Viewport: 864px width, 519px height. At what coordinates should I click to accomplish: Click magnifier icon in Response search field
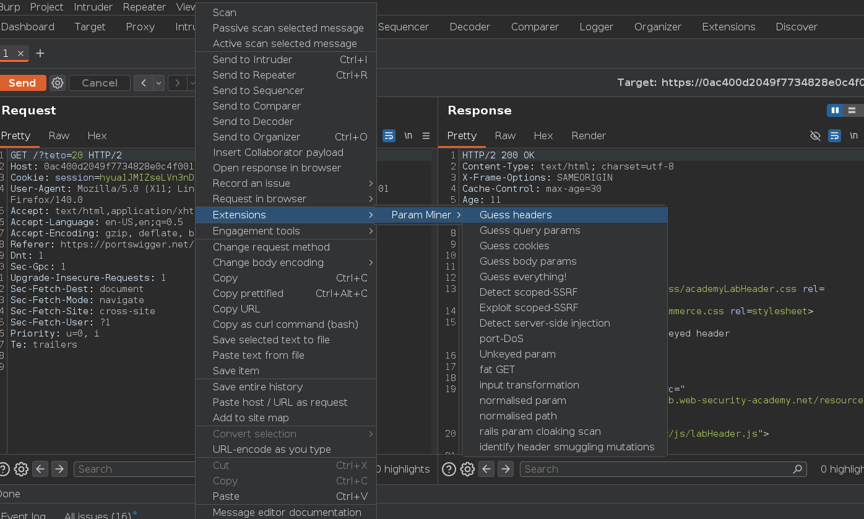(x=798, y=469)
